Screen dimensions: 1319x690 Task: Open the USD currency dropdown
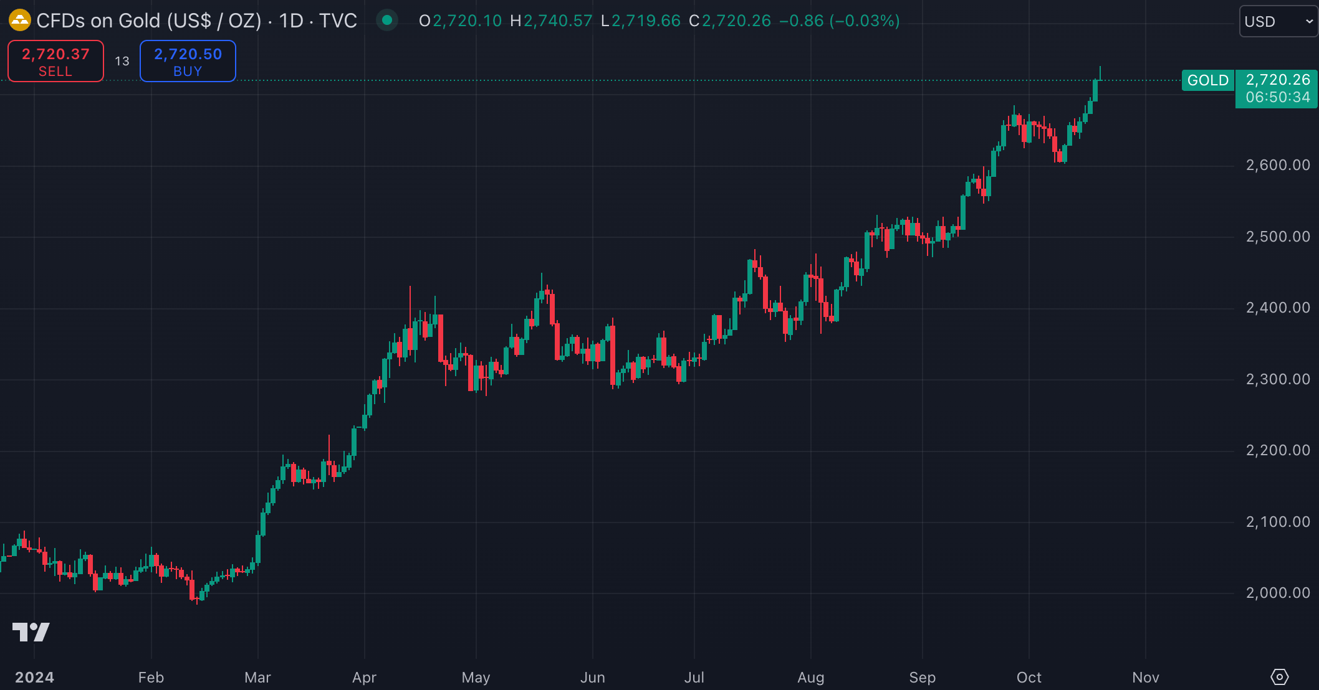pyautogui.click(x=1278, y=21)
